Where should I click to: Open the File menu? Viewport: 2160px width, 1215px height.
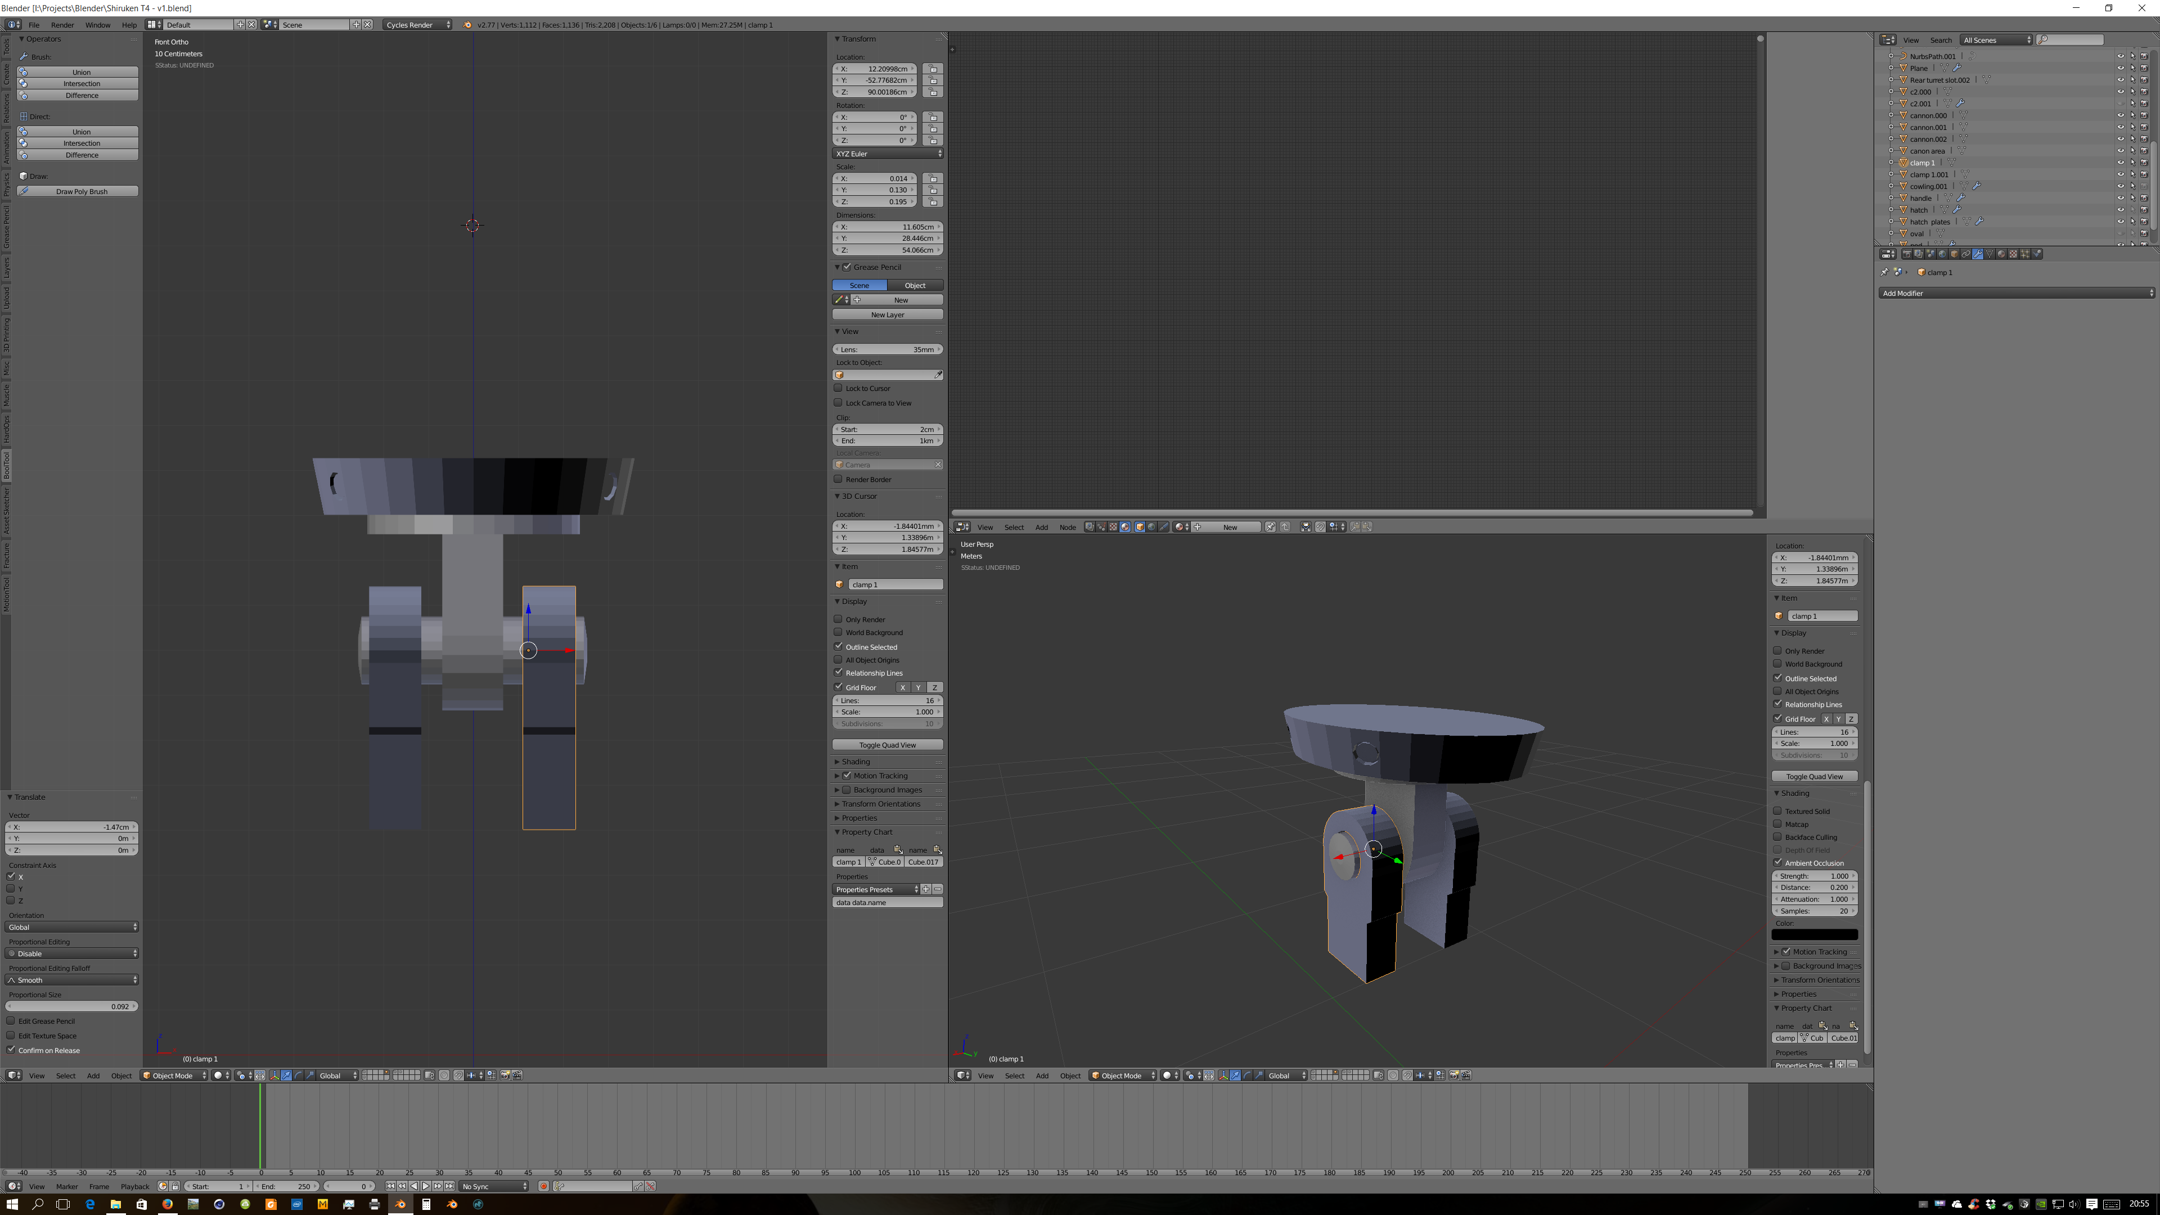34,24
